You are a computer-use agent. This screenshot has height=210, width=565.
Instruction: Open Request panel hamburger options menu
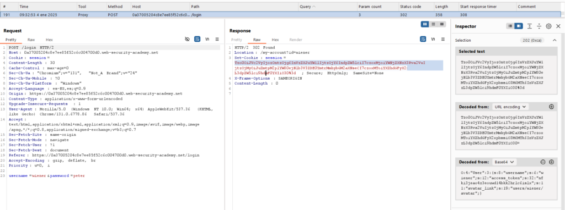(x=217, y=39)
